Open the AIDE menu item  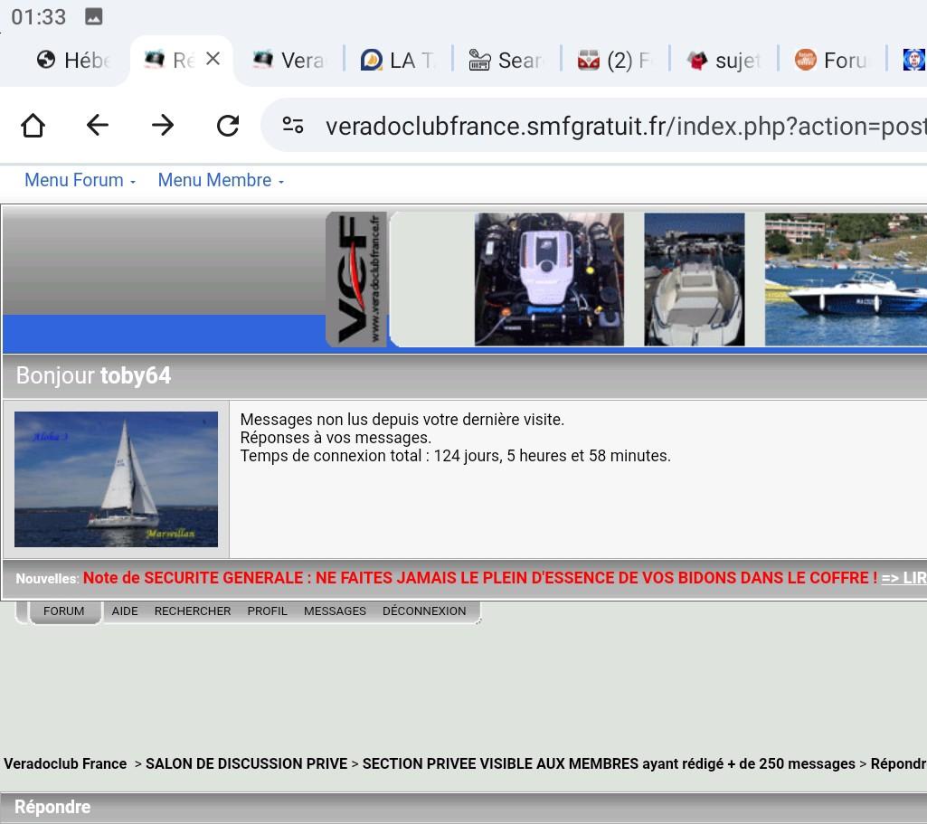tap(125, 611)
